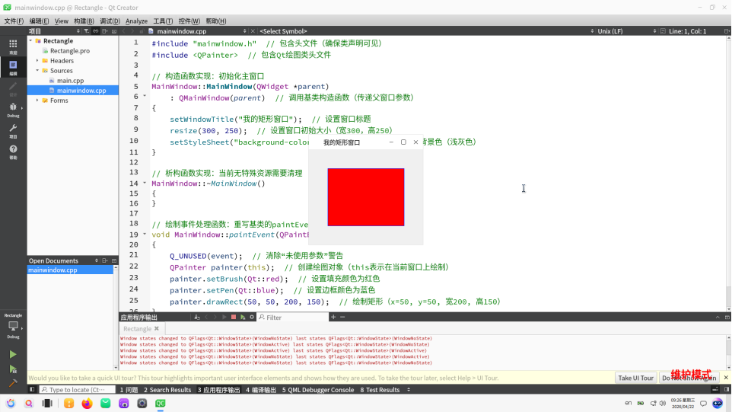732x412 pixels.
Task: Click the green Run button
Action: (13, 355)
